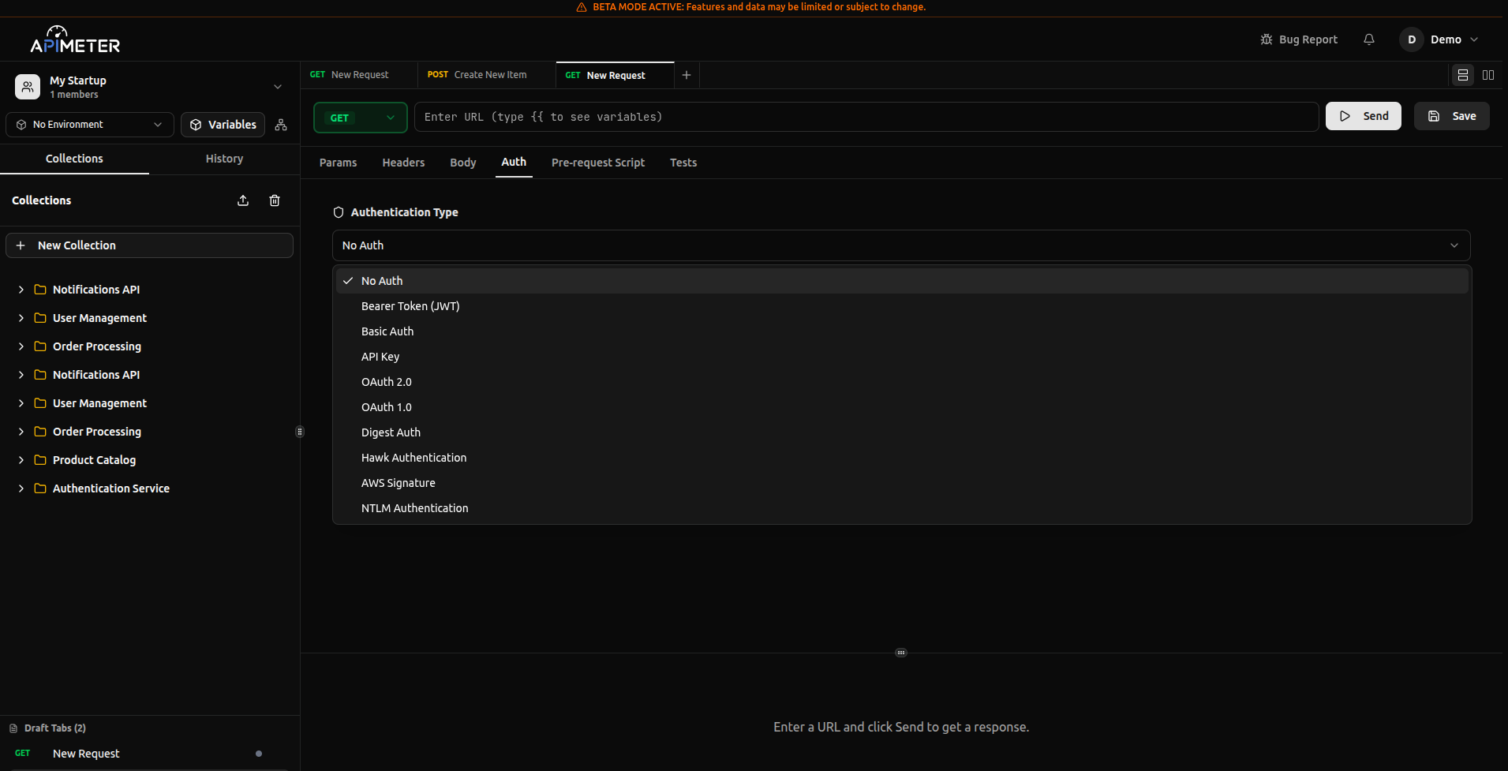The height and width of the screenshot is (771, 1508).
Task: Switch to the Headers tab
Action: click(x=403, y=163)
